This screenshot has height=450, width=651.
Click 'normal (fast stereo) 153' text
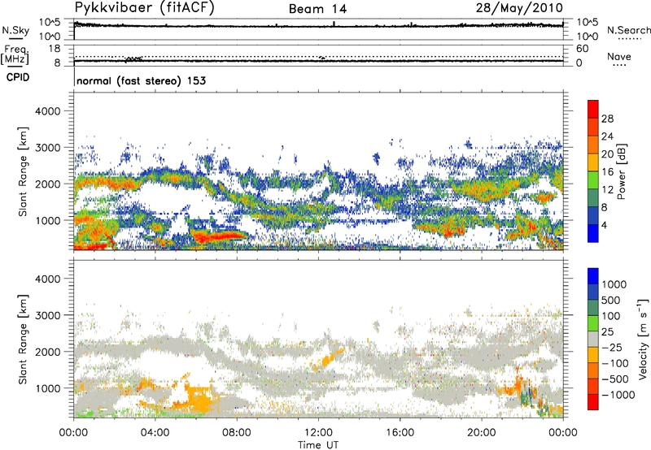tap(141, 80)
